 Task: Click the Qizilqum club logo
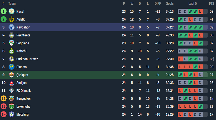[11, 75]
